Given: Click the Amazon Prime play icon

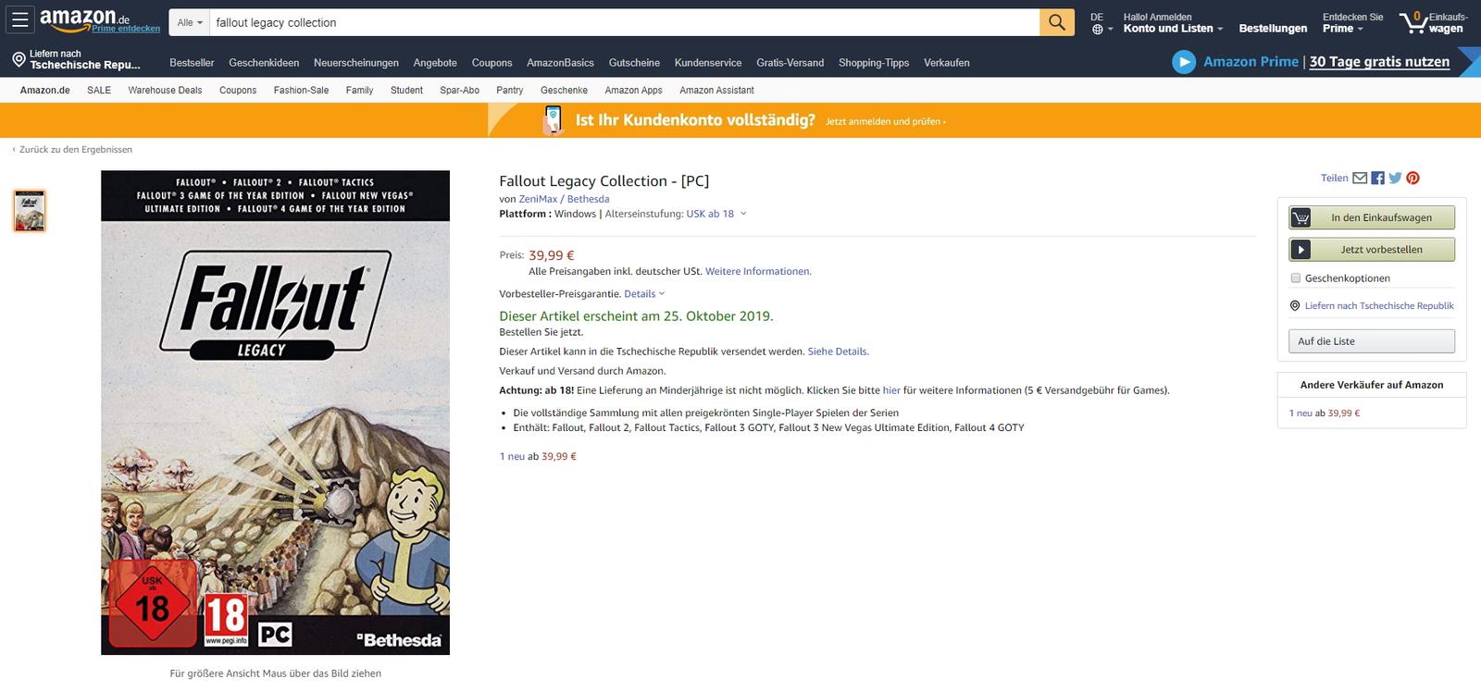Looking at the screenshot, I should click(x=1184, y=62).
